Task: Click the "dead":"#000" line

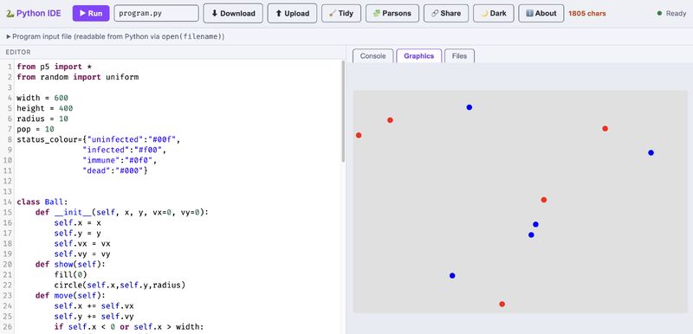Action: pyautogui.click(x=115, y=170)
